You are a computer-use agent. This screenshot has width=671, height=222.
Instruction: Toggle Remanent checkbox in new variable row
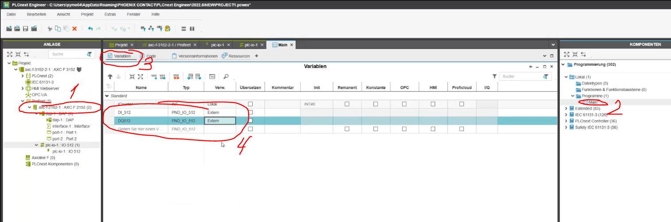(347, 129)
